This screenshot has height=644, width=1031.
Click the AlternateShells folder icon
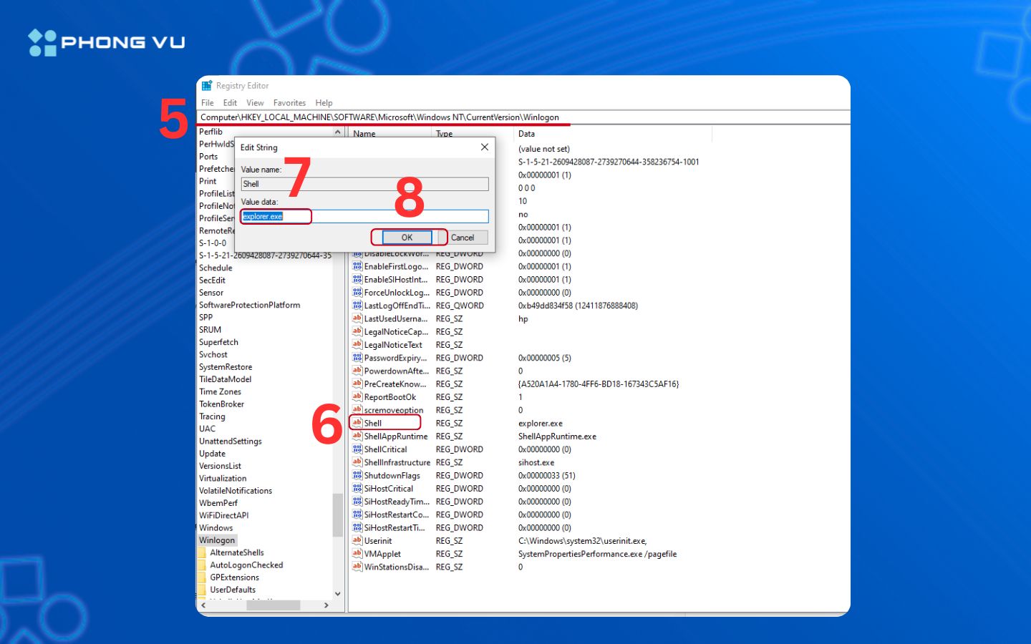pyautogui.click(x=203, y=553)
